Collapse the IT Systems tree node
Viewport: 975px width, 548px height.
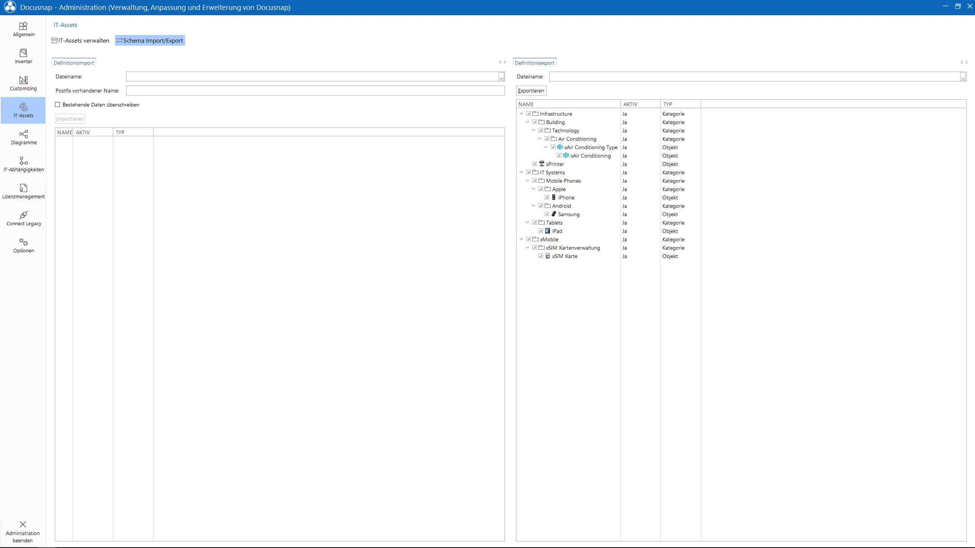(521, 172)
